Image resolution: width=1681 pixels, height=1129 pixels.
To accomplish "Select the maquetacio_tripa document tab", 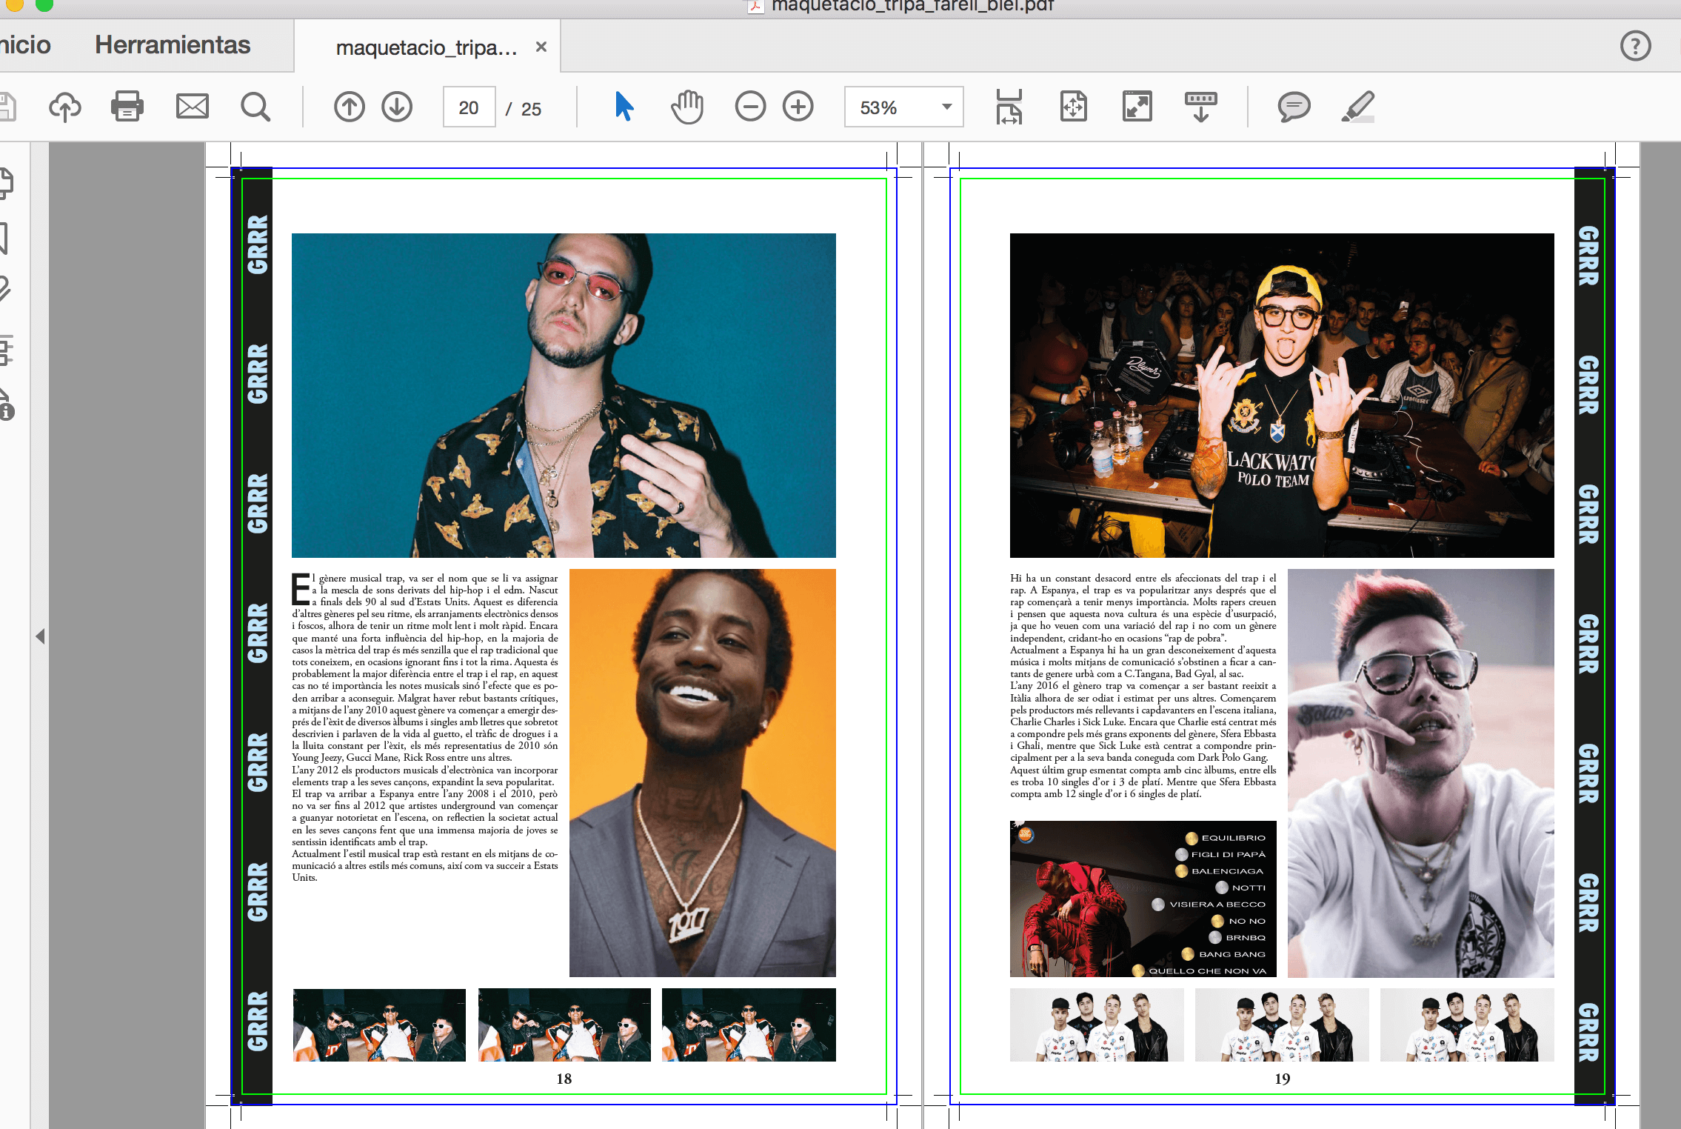I will [x=427, y=47].
